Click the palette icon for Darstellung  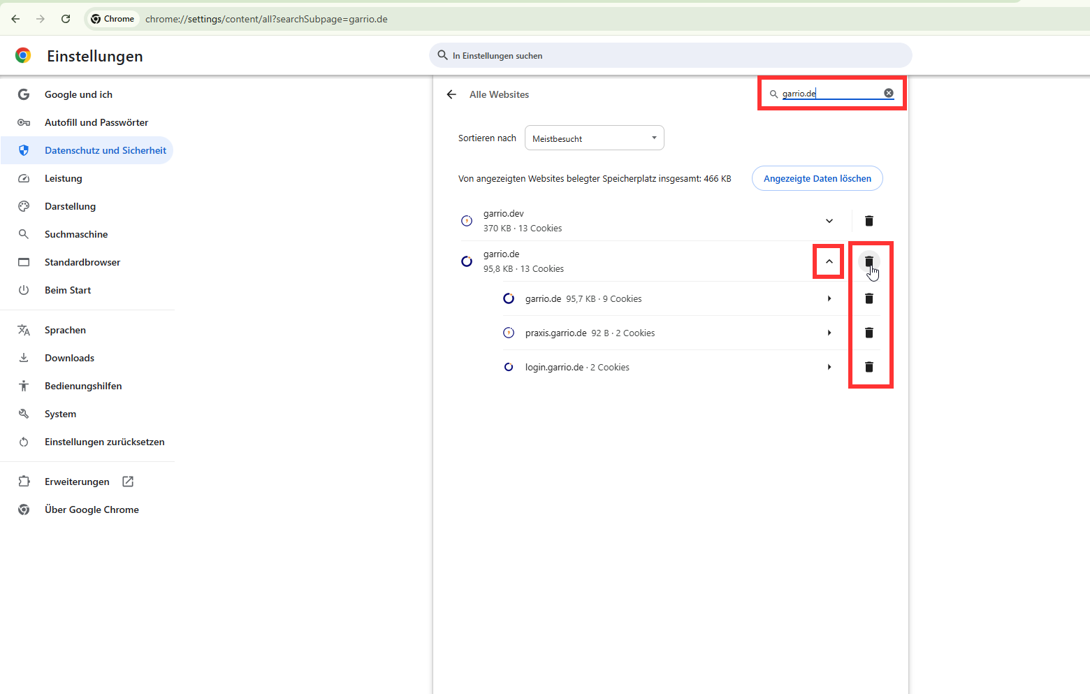24,206
